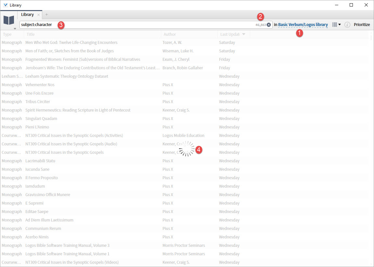Open Jeroboam's Wife resource row
The height and width of the screenshot is (267, 374).
point(92,68)
